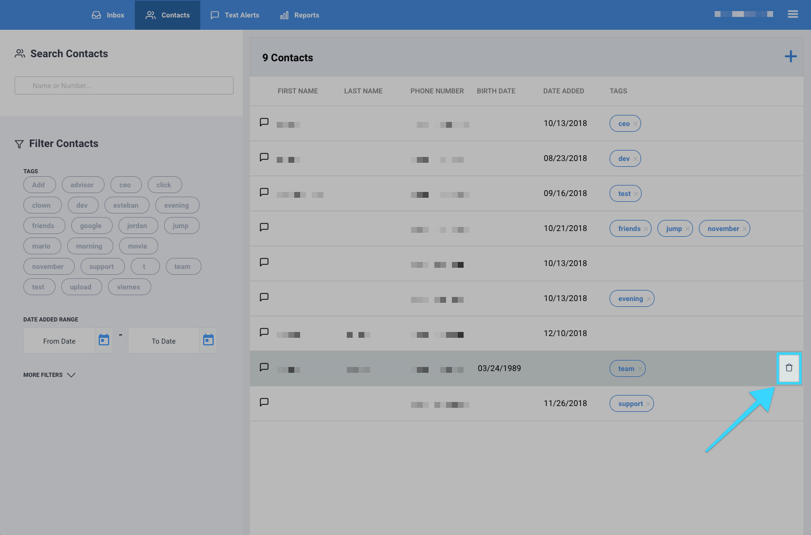The height and width of the screenshot is (535, 811).
Task: Select the clown filter tag
Action: pos(42,205)
